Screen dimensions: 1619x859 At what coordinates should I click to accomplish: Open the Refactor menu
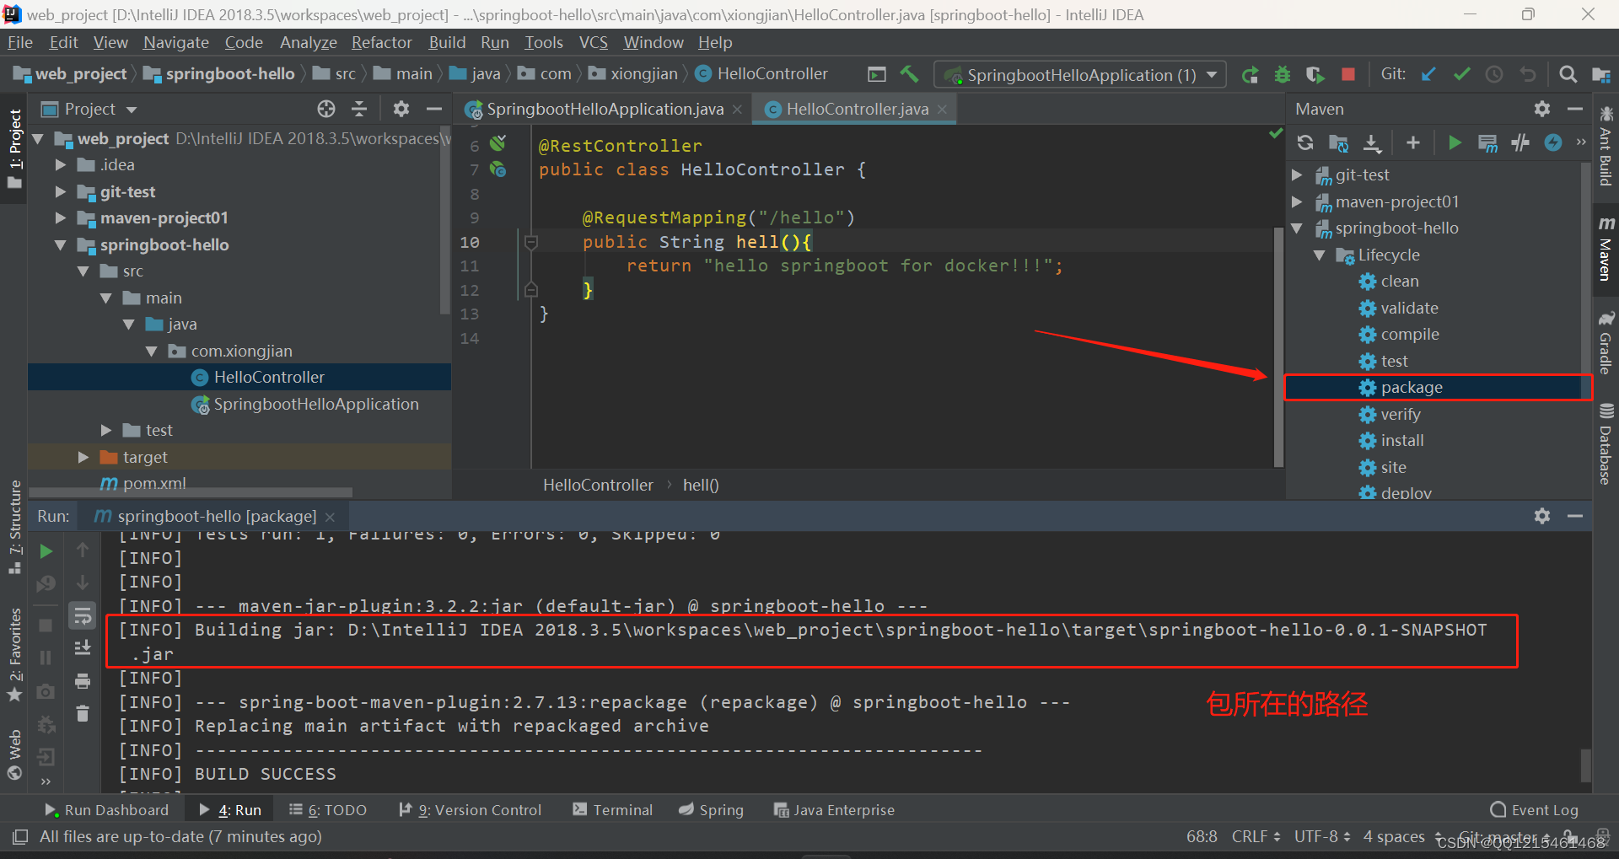click(x=382, y=42)
